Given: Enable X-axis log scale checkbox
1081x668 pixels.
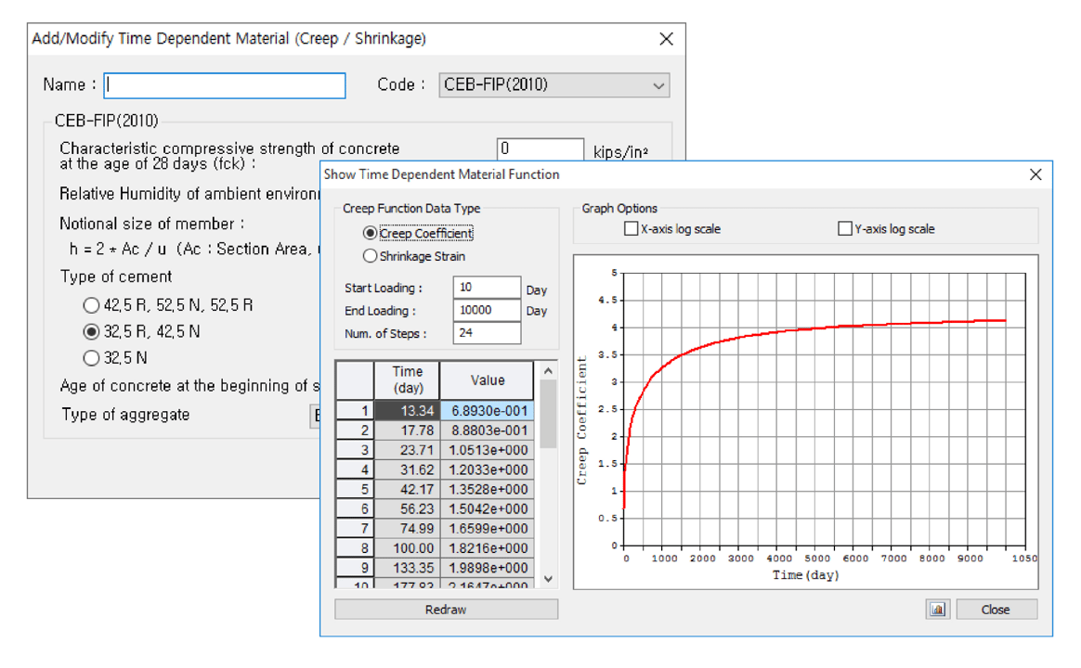Looking at the screenshot, I should [x=632, y=229].
